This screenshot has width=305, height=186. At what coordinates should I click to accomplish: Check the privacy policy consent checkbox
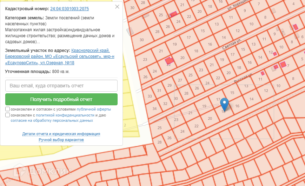(x=7, y=115)
